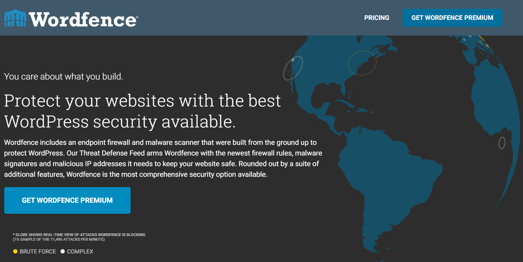Select the Brute Force legend label

click(x=38, y=251)
